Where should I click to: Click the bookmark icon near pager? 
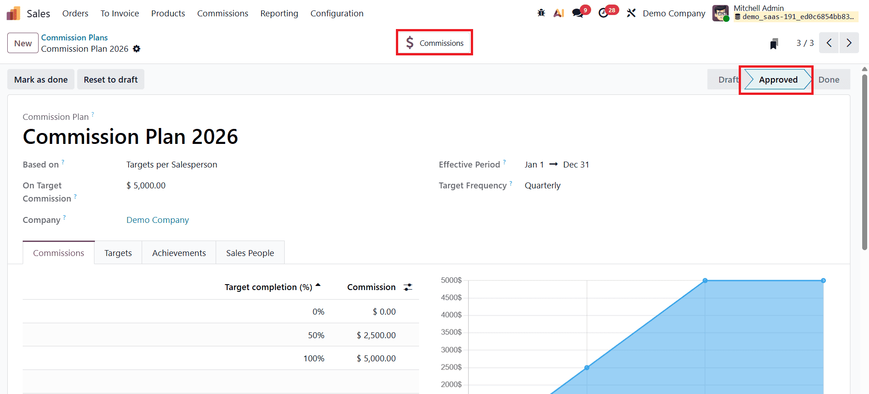[774, 44]
